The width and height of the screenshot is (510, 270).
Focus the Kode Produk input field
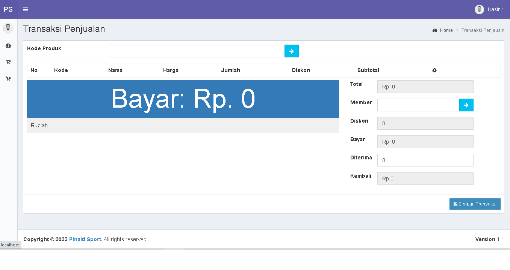(196, 51)
